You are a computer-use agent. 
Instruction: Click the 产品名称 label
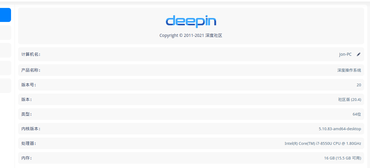(x=31, y=70)
